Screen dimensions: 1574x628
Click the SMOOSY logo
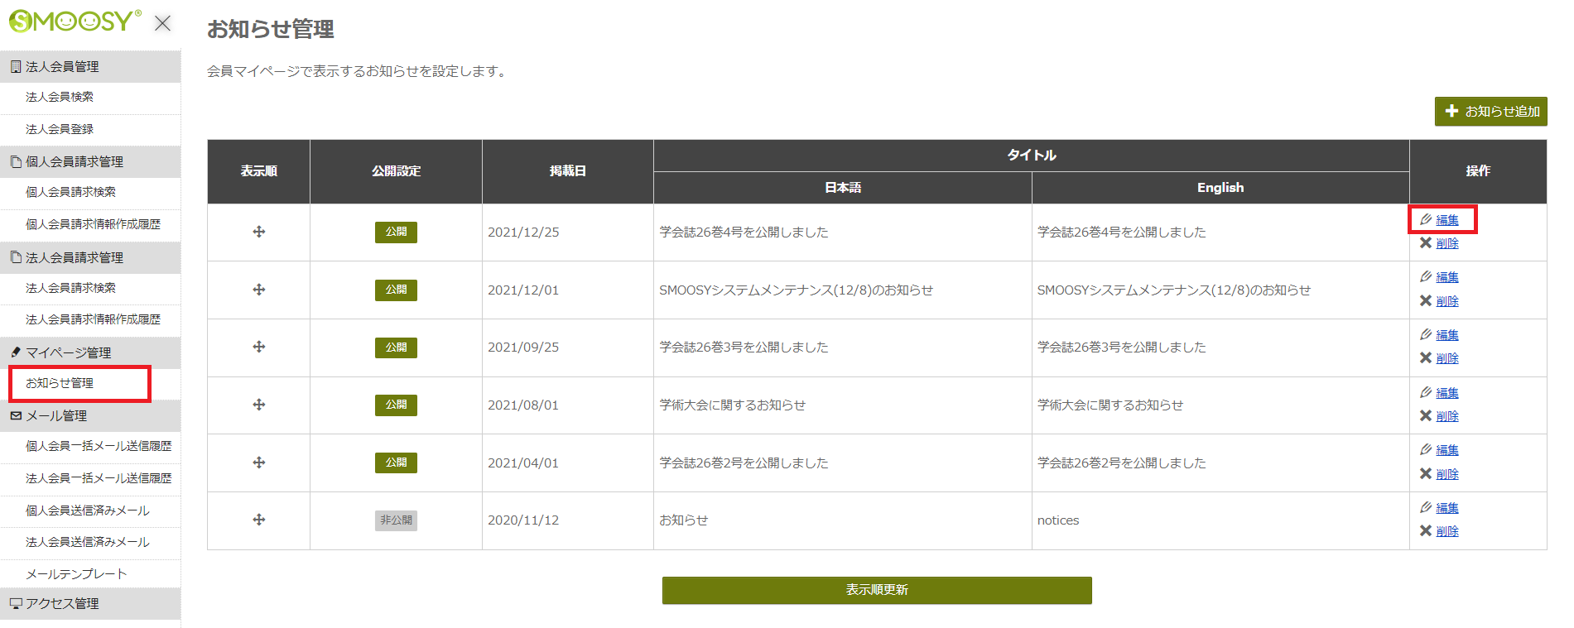[75, 22]
